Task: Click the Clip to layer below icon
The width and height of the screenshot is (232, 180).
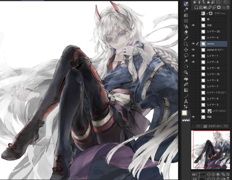Action: pyautogui.click(x=195, y=2)
